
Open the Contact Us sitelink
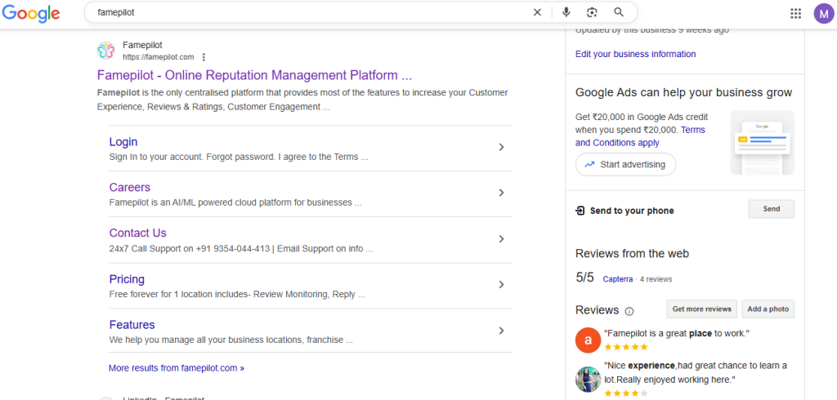click(x=137, y=233)
